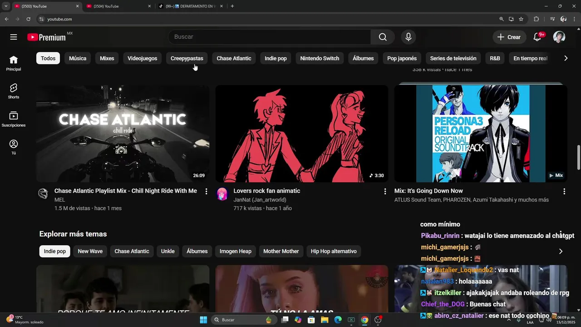The width and height of the screenshot is (581, 327).
Task: Select Mother Mother topic chip
Action: [x=281, y=251]
